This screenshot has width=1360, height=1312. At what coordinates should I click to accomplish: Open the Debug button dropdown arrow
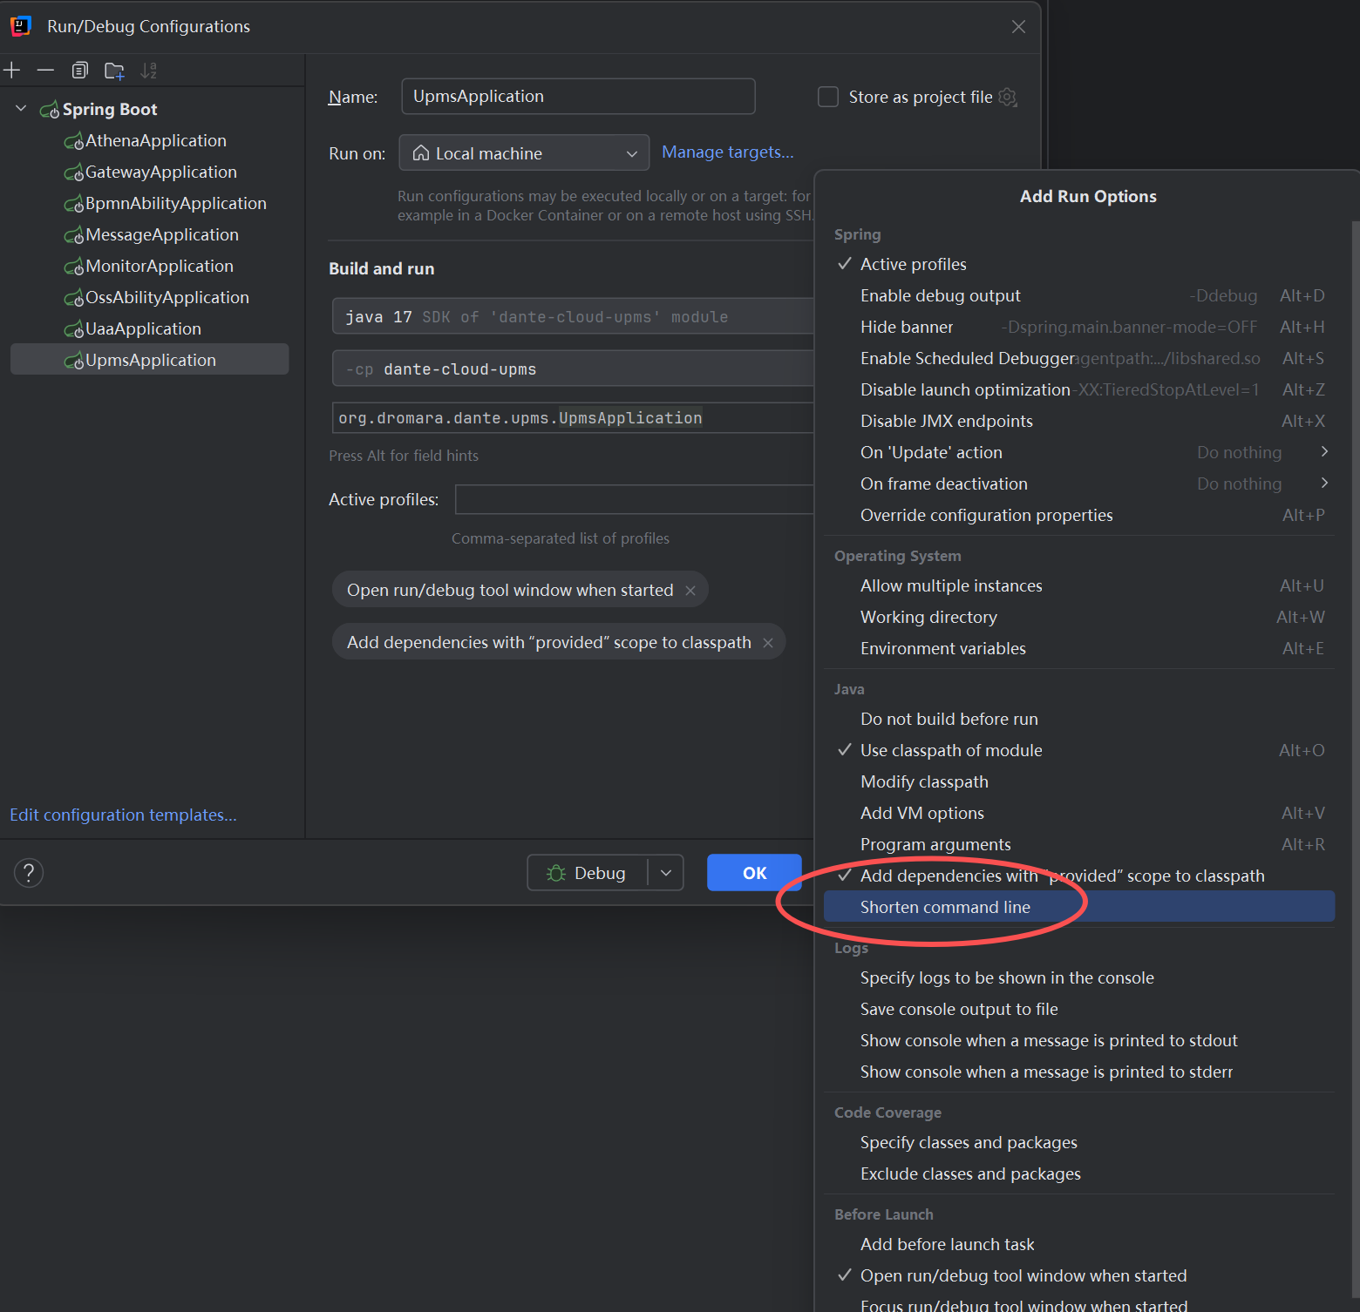[x=666, y=873]
